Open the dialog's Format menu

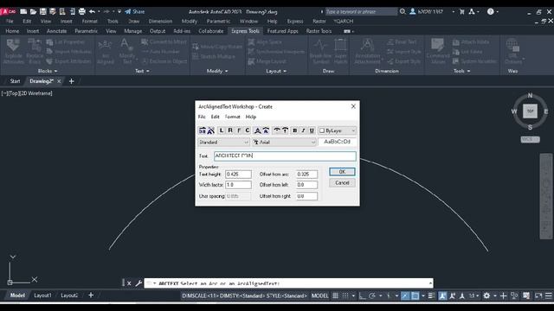[x=233, y=117]
